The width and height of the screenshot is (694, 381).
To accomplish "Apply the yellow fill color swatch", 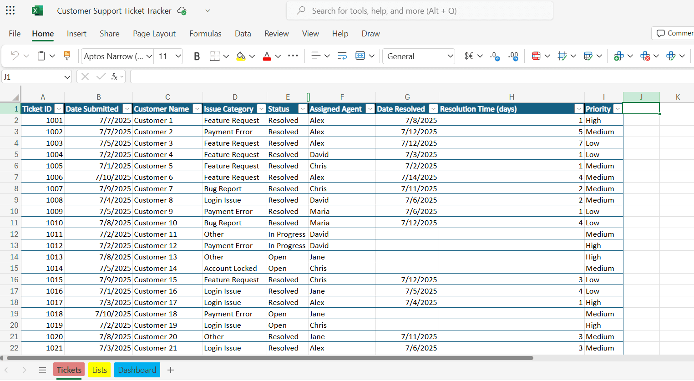I will (241, 56).
